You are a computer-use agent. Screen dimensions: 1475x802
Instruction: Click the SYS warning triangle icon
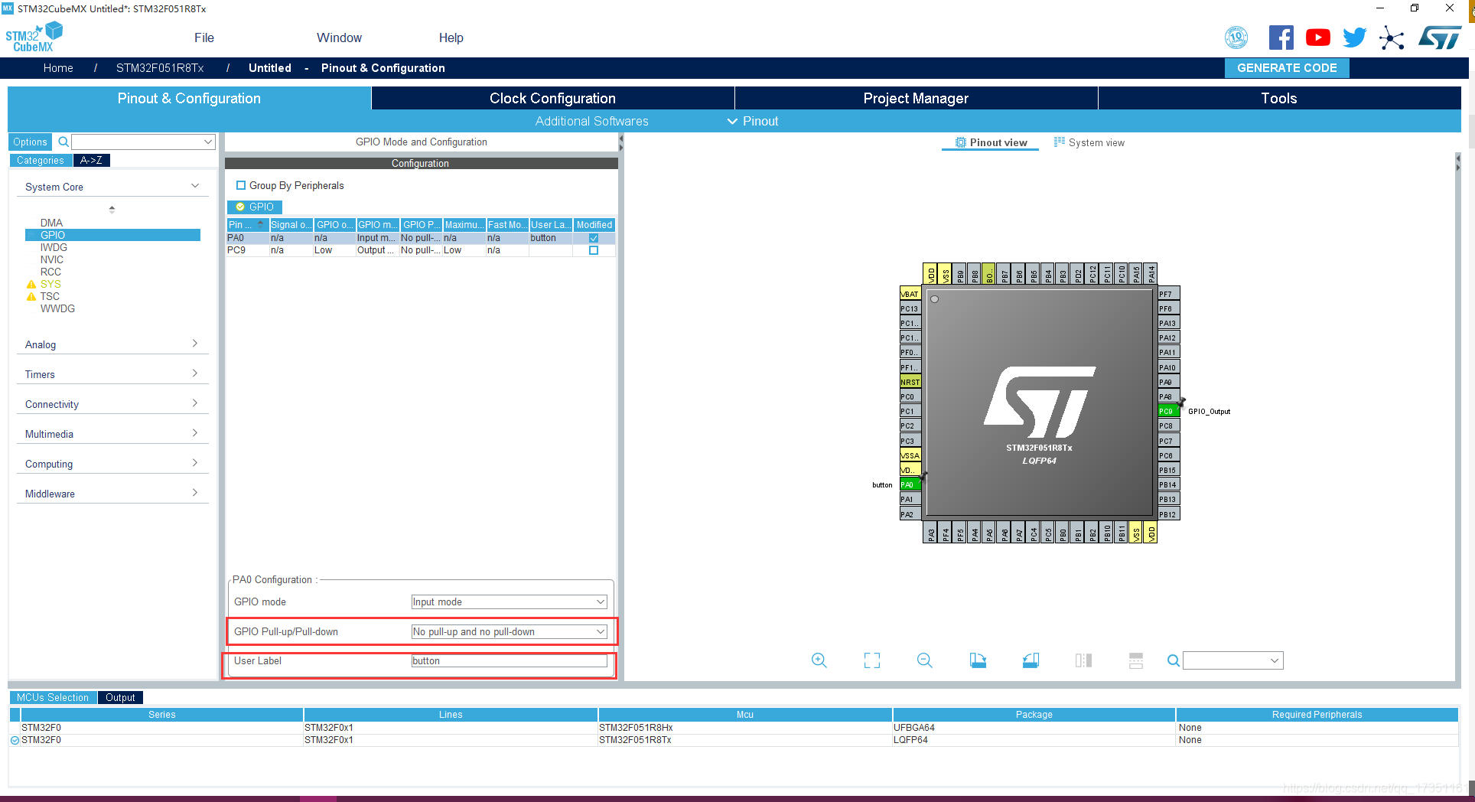31,284
